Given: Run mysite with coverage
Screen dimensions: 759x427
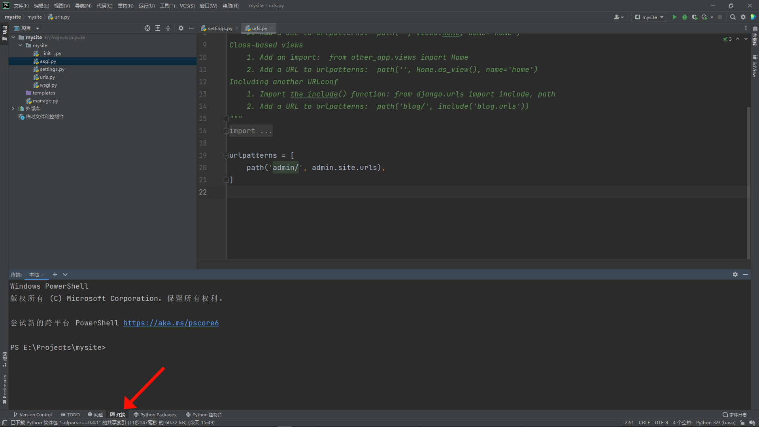Looking at the screenshot, I should pos(695,17).
